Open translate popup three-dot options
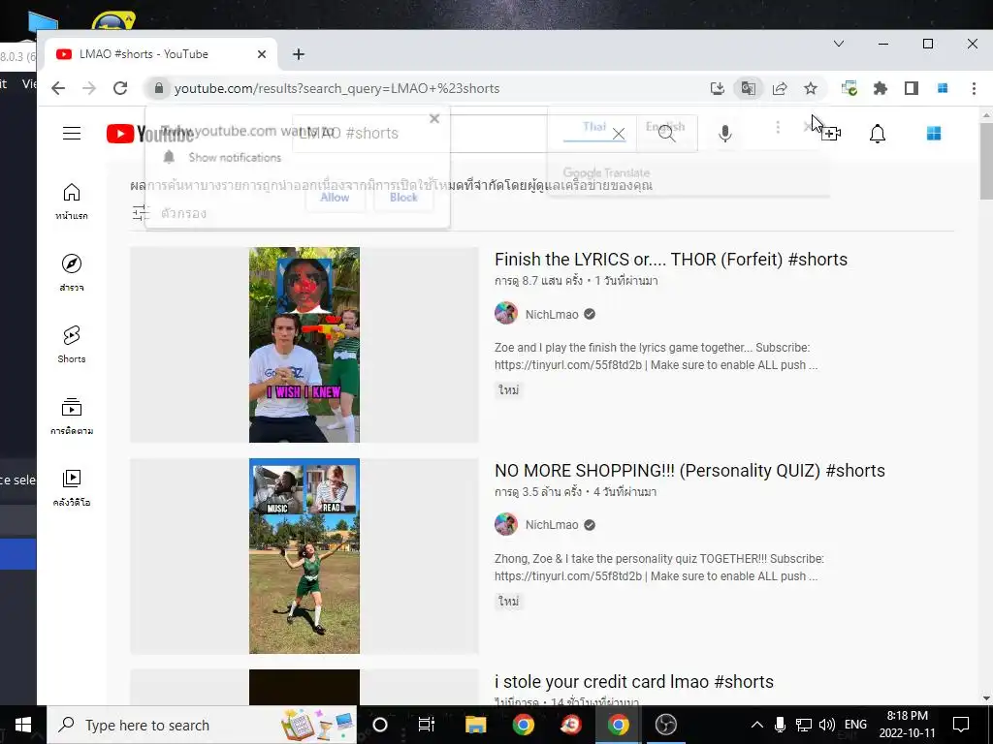 click(778, 127)
